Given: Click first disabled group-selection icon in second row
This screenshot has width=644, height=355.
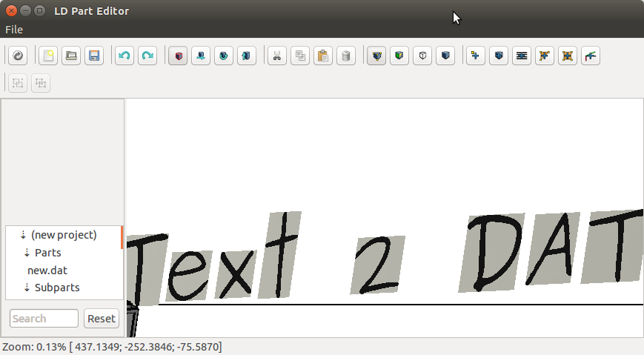Looking at the screenshot, I should 18,83.
